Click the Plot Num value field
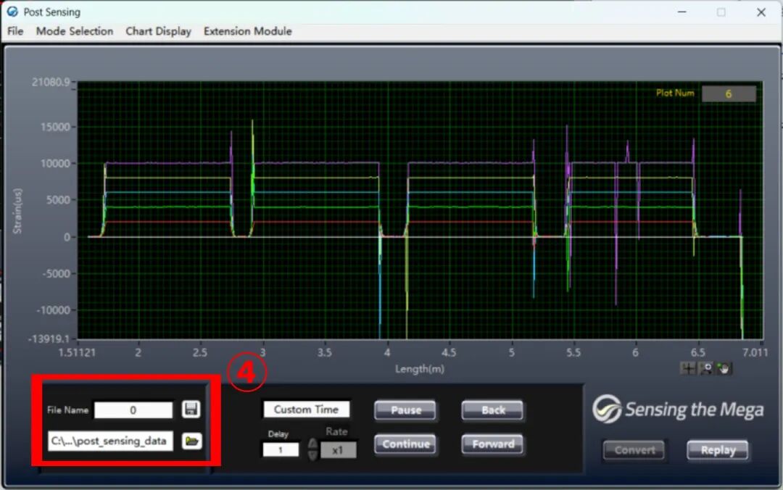Image resolution: width=783 pixels, height=490 pixels. (728, 94)
